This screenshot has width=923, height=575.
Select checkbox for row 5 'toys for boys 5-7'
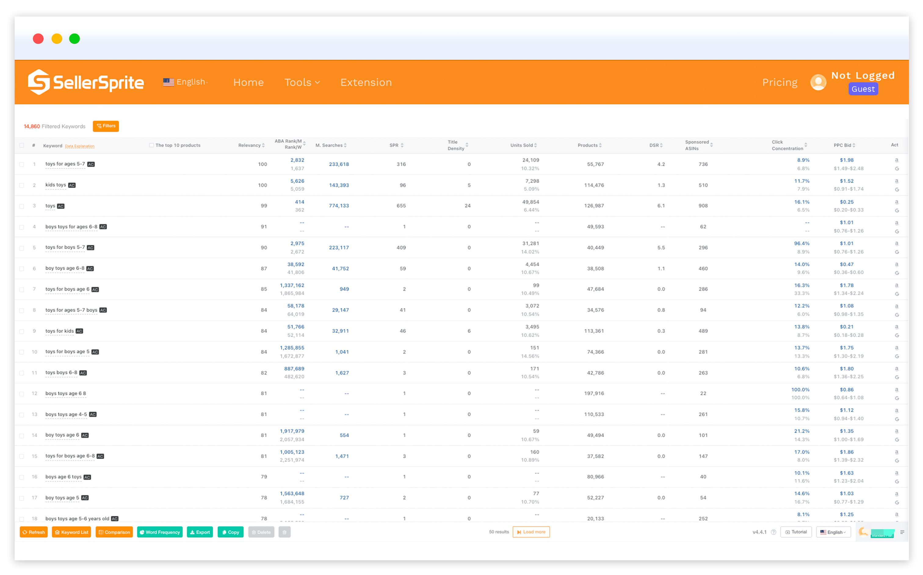(22, 248)
